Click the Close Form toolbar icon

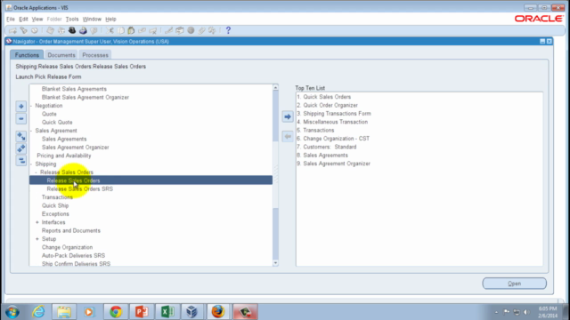(94, 30)
